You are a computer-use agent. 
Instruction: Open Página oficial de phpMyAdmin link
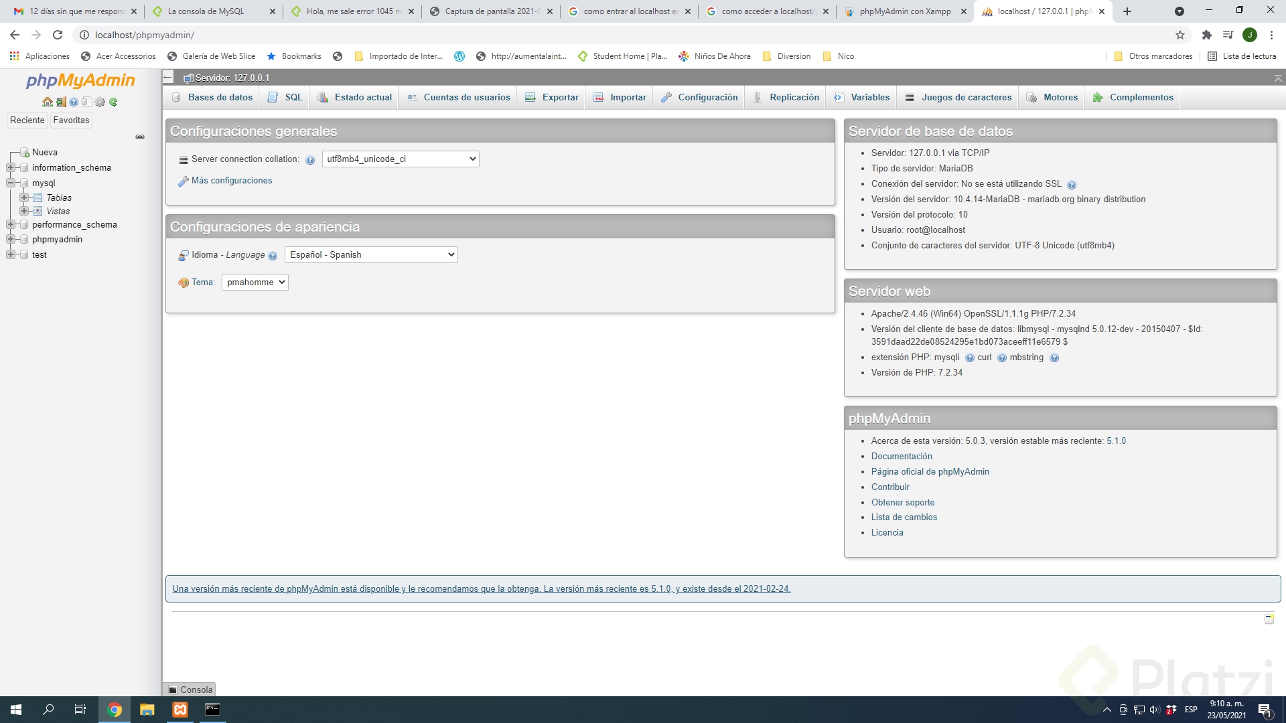[x=930, y=472]
